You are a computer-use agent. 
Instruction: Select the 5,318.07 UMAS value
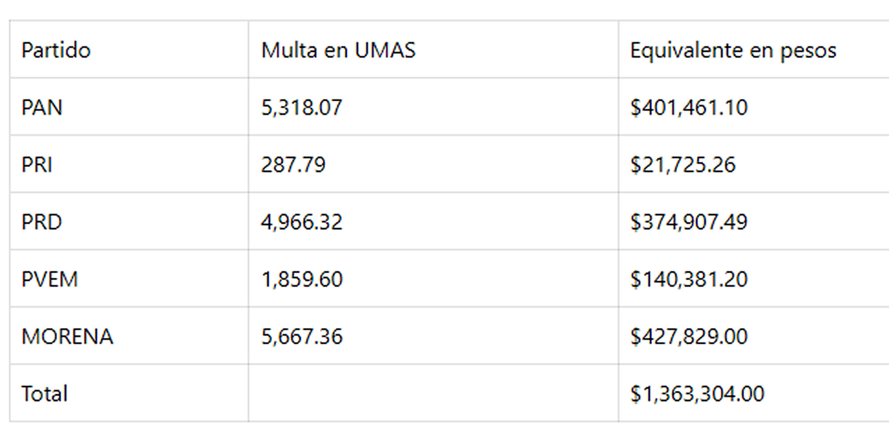(x=302, y=107)
